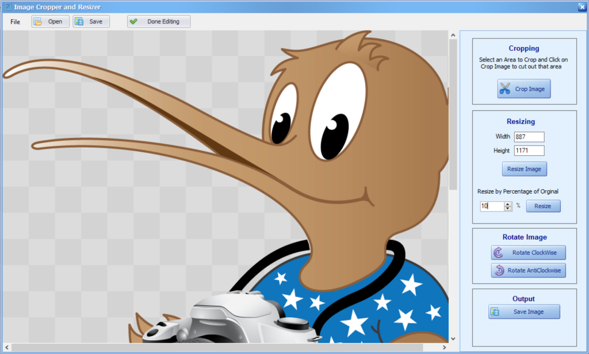This screenshot has height=354, width=589.
Task: Click the scissors icon on Crop Image
Action: pos(505,88)
